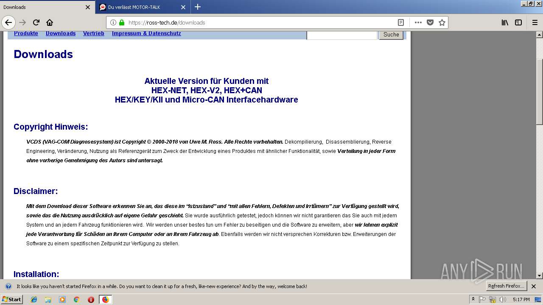The width and height of the screenshot is (543, 305).
Task: Open the Firefox hamburger menu
Action: click(535, 22)
